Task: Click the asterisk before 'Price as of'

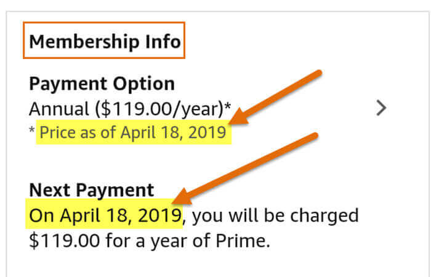Action: coord(32,130)
